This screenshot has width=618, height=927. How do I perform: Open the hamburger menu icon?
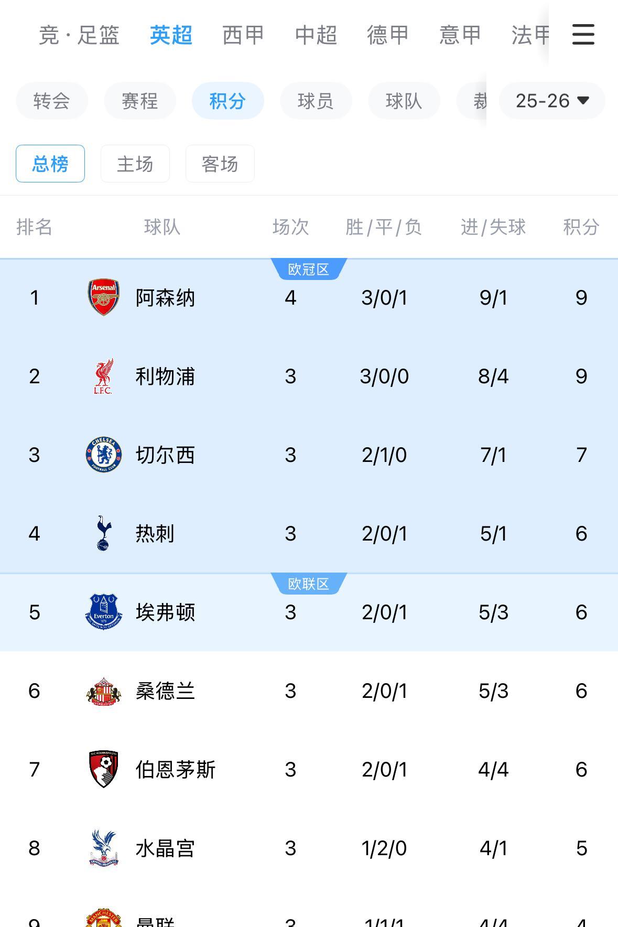pos(583,35)
